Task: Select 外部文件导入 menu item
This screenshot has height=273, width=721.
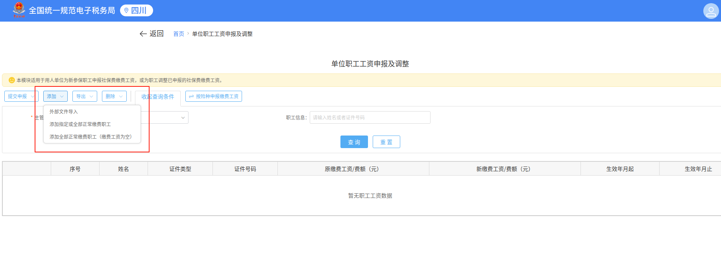Action: pos(64,112)
